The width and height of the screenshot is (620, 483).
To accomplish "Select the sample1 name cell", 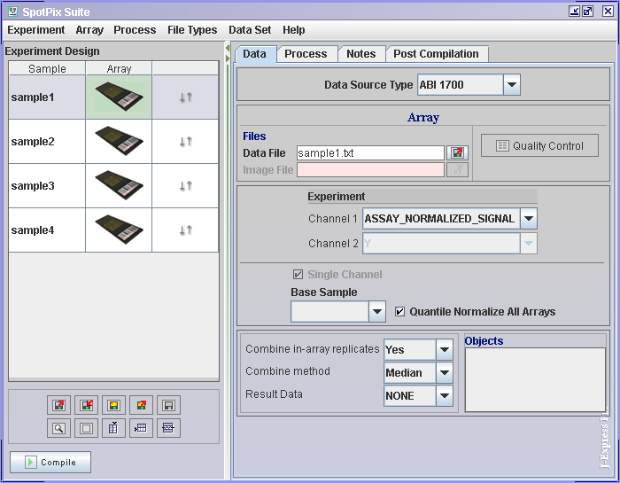I will (x=47, y=97).
